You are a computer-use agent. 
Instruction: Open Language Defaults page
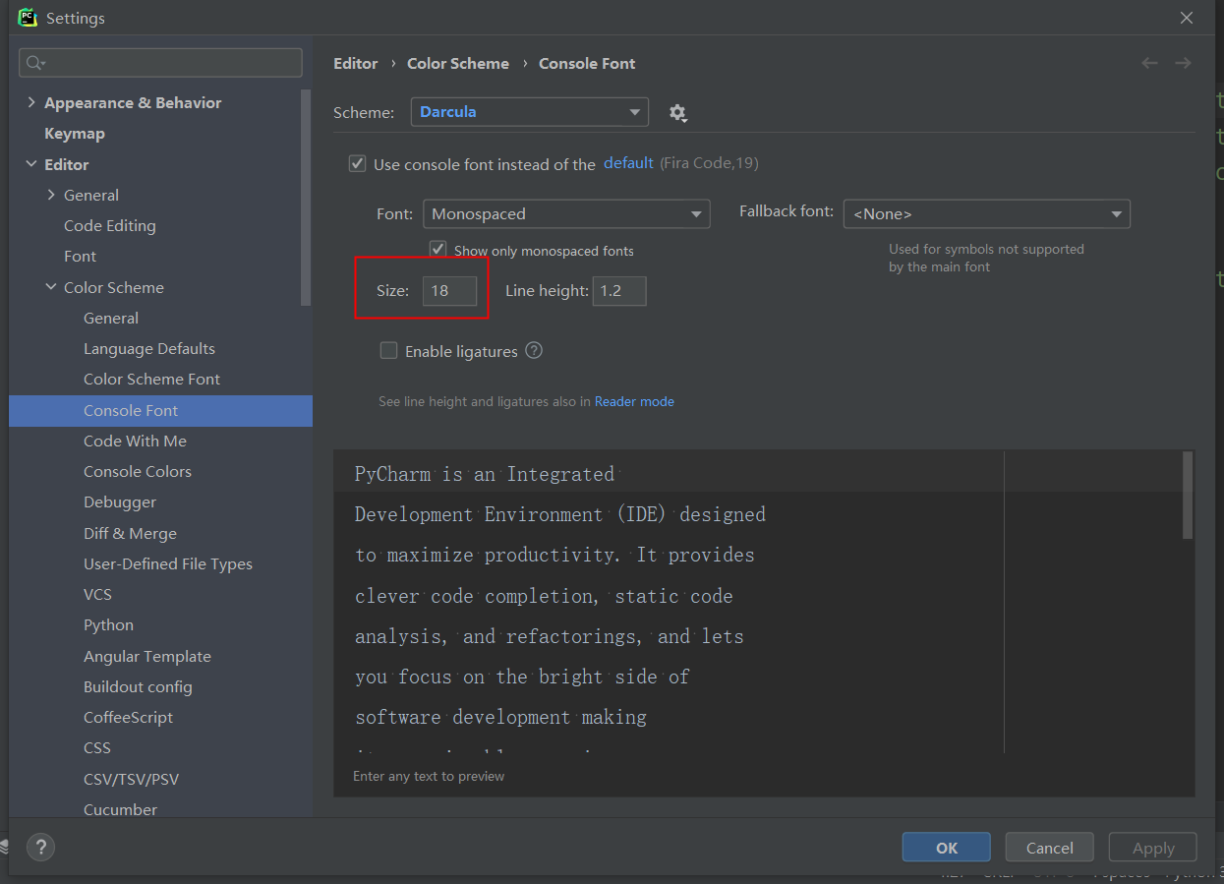point(149,348)
